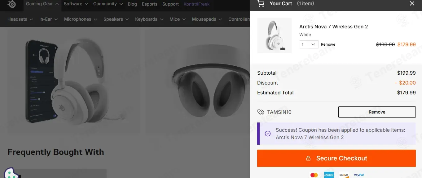
Task: Open Arctis Nova 7 Wireless Gen 2 title
Action: point(334,27)
